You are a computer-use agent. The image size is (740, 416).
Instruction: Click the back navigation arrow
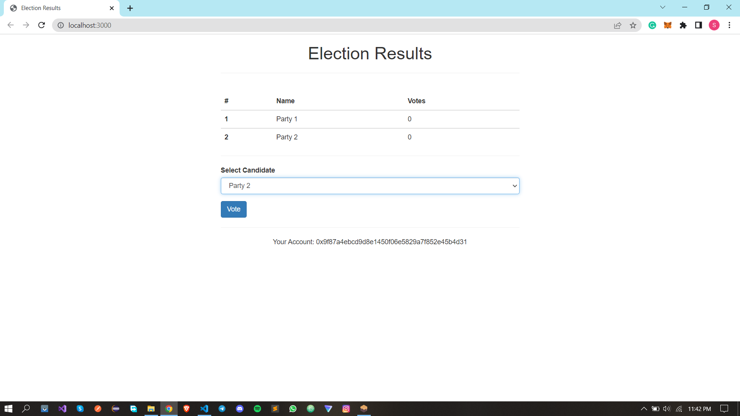coord(10,25)
